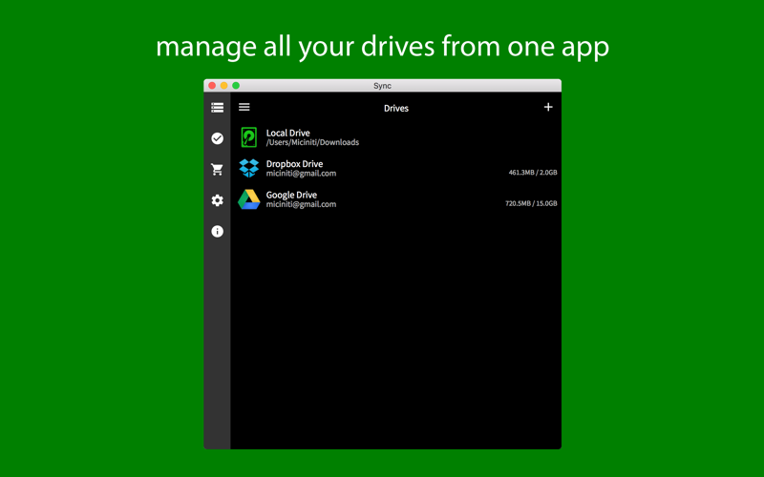764x477 pixels.
Task: Click the Google Drive triangle icon
Action: point(249,199)
